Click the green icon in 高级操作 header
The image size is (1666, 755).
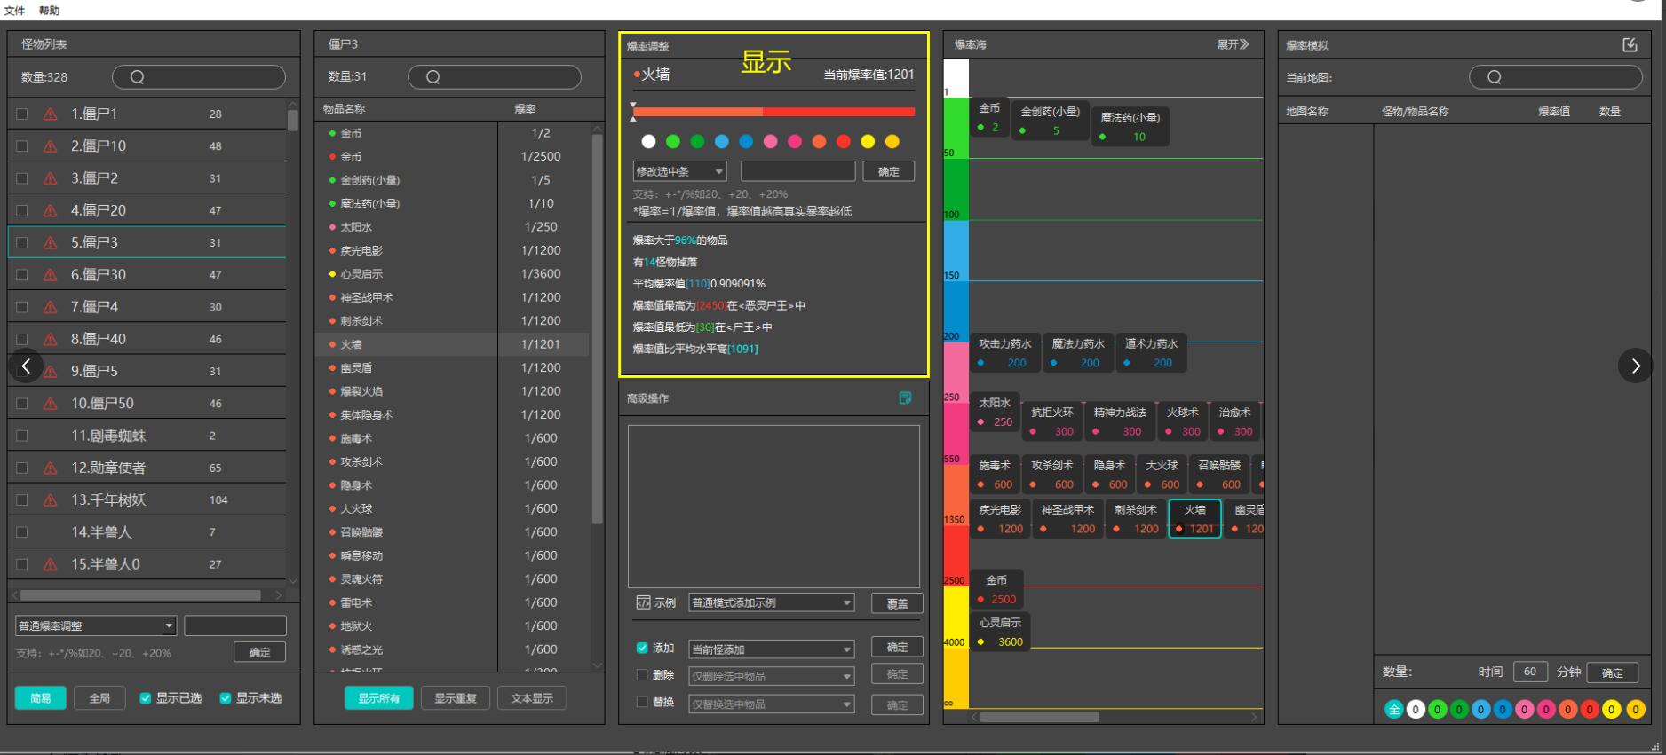click(x=905, y=398)
